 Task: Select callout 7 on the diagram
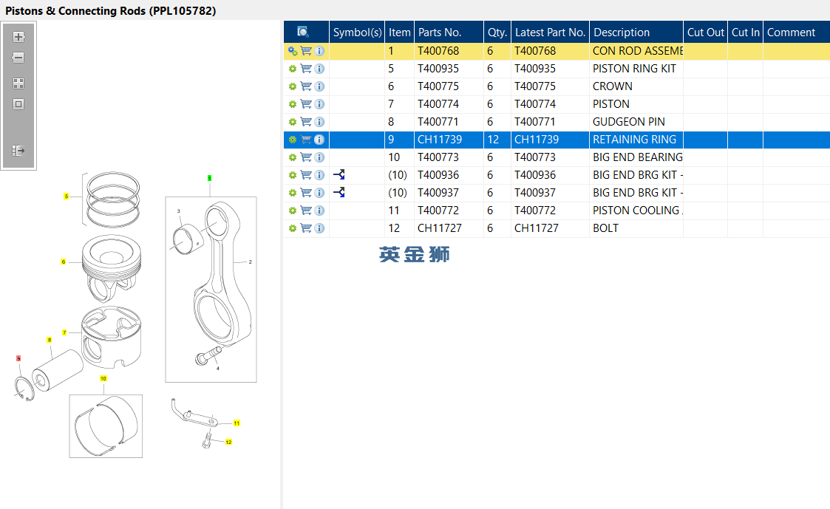(x=64, y=332)
